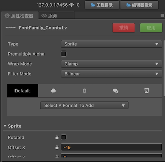Click the red 撤销 revert button

click(x=124, y=28)
